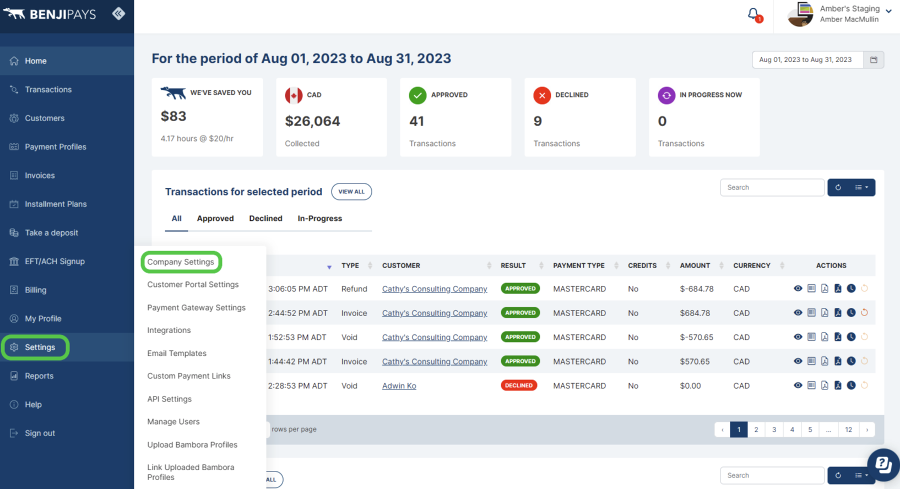Expand Amber's Staging account dropdown
Screen dimensions: 900x489
point(888,11)
